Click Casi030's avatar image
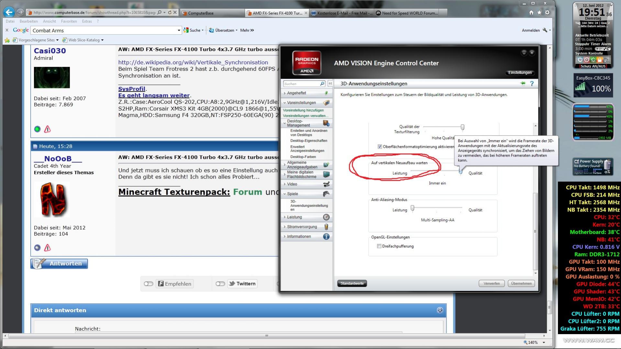The height and width of the screenshot is (349, 621). coord(52,78)
